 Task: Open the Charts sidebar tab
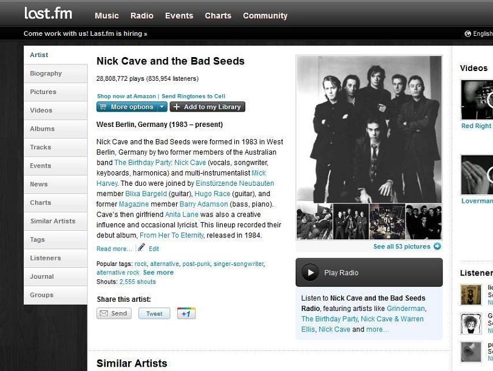(x=56, y=203)
